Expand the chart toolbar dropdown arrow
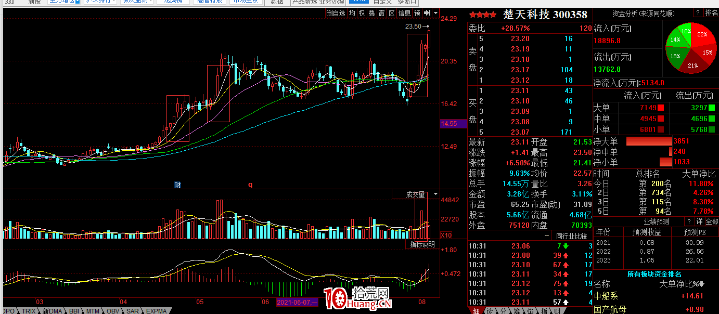 (x=435, y=13)
